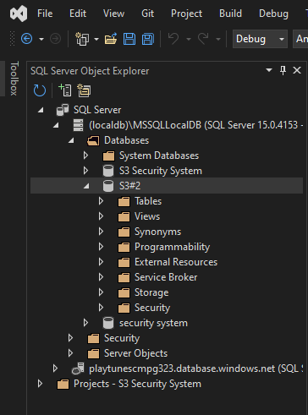
Task: Expand the Service Broker folder
Action: [101, 277]
